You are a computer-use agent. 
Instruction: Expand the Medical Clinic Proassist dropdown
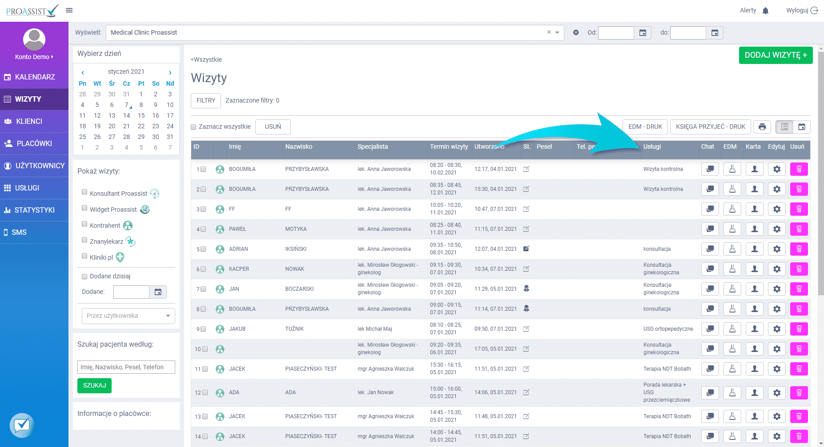click(557, 32)
